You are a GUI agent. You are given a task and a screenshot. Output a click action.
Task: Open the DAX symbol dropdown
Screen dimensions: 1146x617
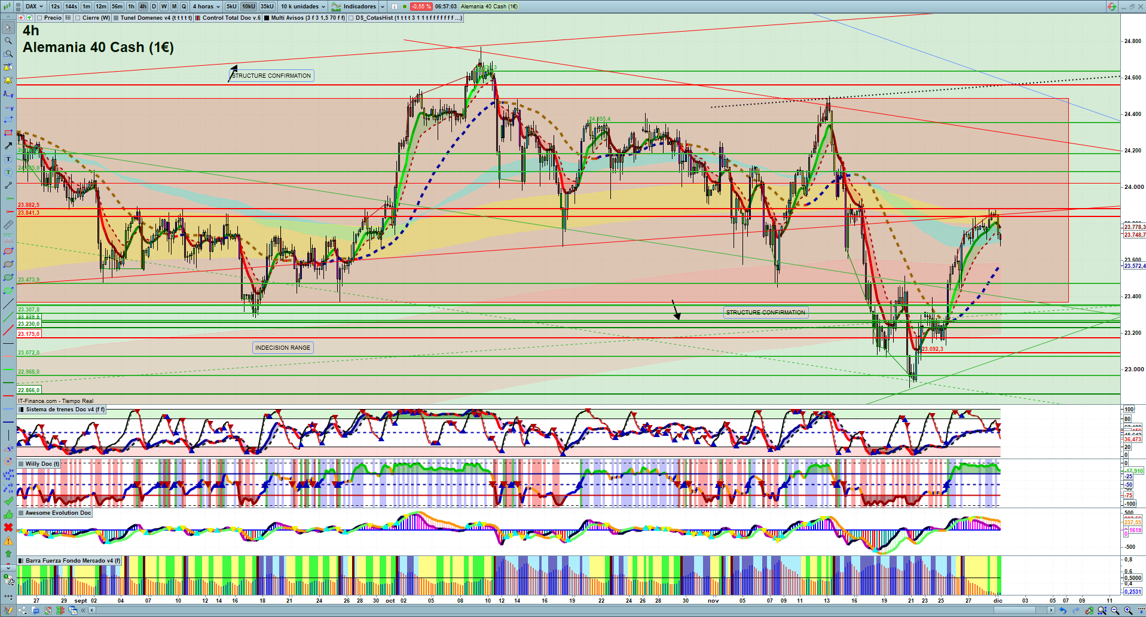[x=34, y=7]
